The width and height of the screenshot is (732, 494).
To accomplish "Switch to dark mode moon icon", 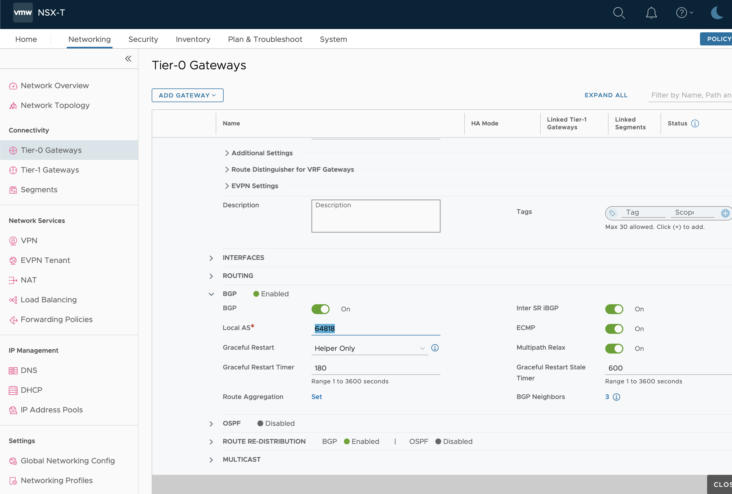I will tap(717, 13).
